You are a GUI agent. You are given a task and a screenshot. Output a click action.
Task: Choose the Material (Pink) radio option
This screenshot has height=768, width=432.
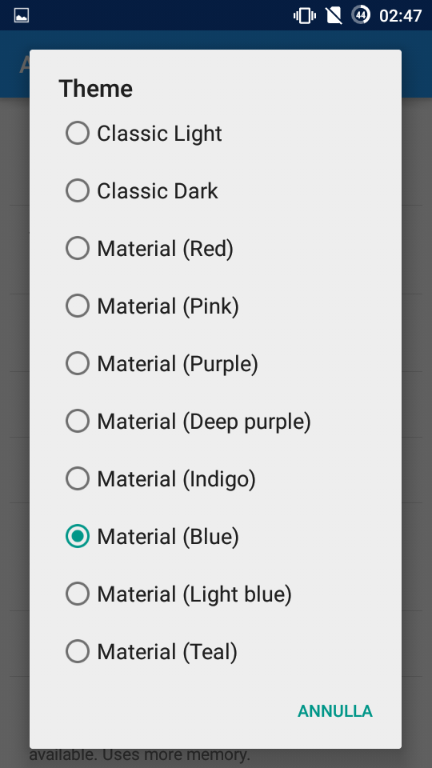coord(78,306)
